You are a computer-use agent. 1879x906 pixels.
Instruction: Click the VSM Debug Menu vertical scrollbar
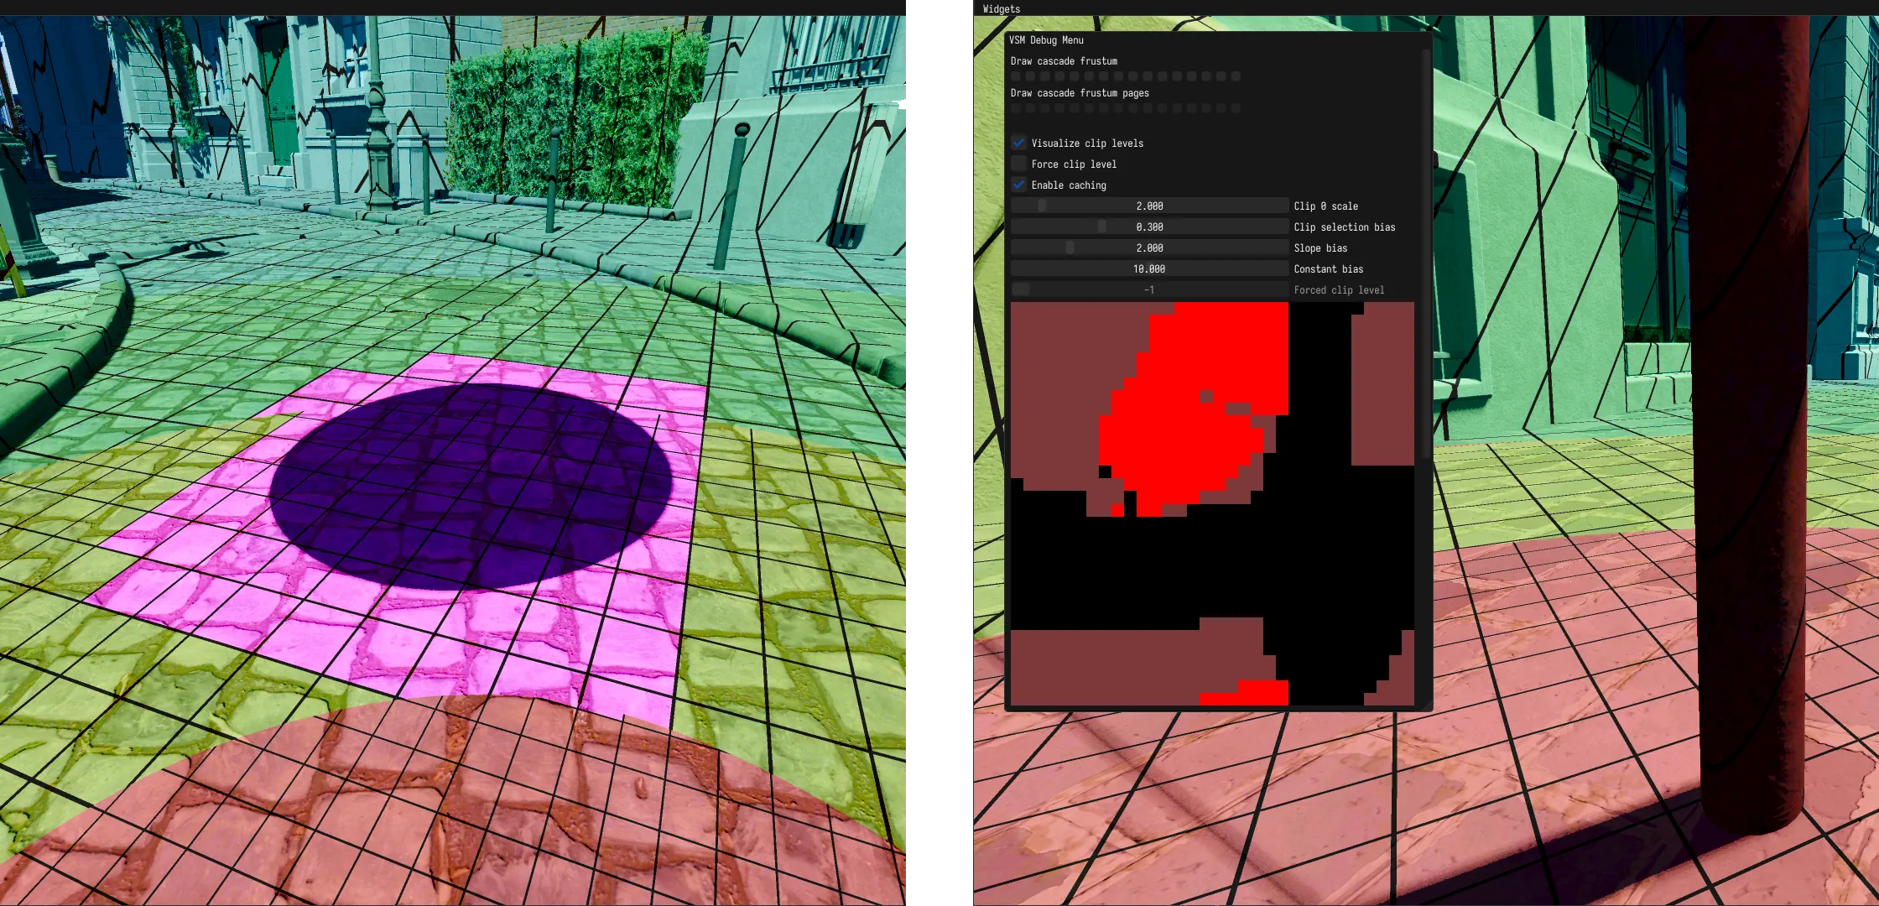pyautogui.click(x=1425, y=254)
